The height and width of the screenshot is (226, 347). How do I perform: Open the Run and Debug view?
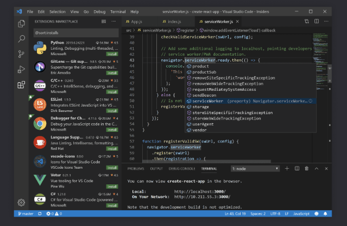point(21,69)
